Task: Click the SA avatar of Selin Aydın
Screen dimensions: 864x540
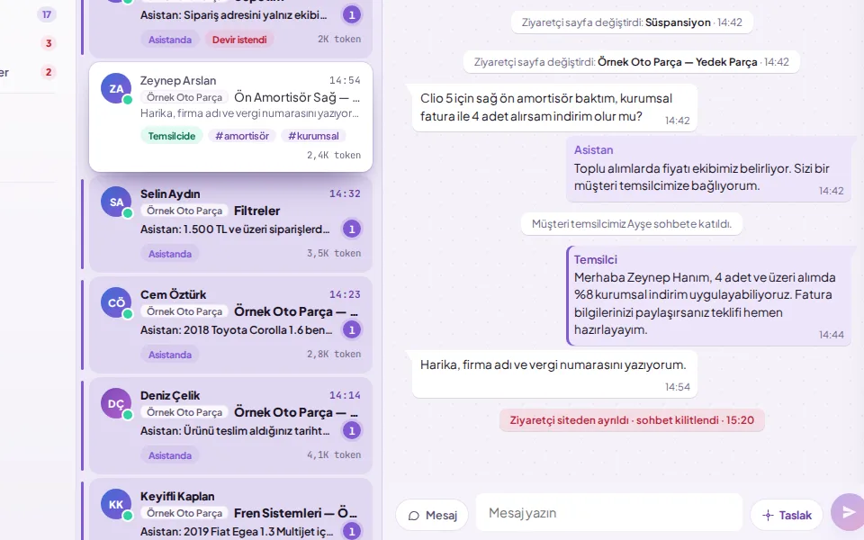Action: (116, 202)
